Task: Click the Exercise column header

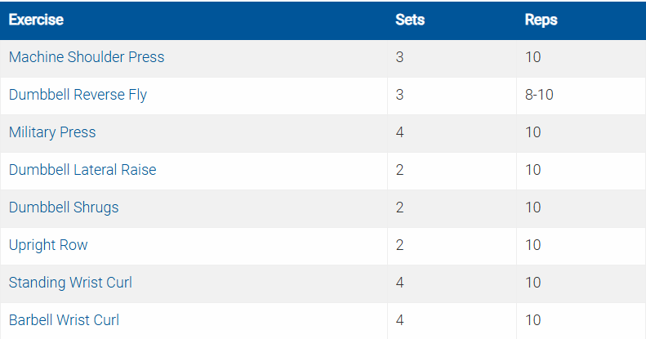Action: point(36,20)
